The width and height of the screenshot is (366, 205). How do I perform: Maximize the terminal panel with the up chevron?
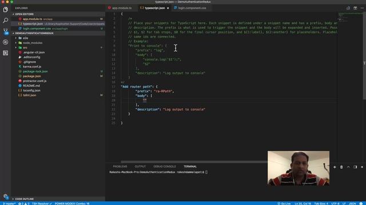pos(348,167)
